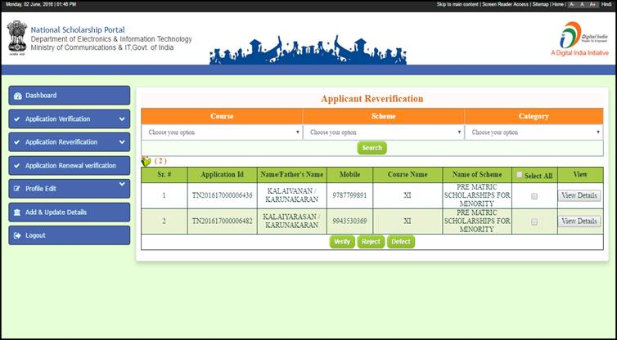617x340 pixels.
Task: Click the name KALAIYARASAN / KARUNAKARAN
Action: 292,221
